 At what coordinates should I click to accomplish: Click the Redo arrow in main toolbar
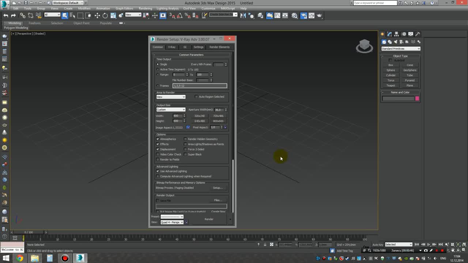pos(14,15)
